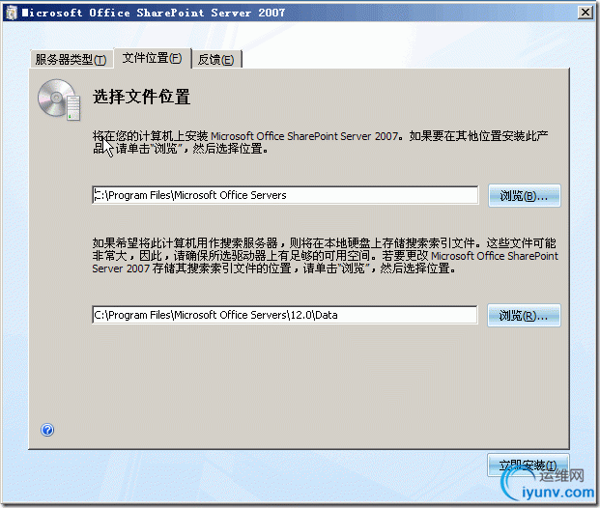Start installation with 立即安装(I) button
Screen dimensions: 600x508
click(x=529, y=466)
